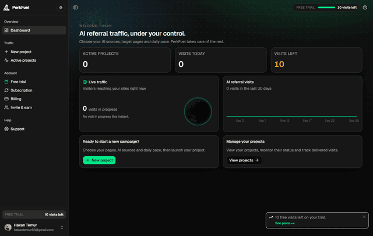373x236 pixels.
Task: Click the Dashboard grid icon
Action: (x=6, y=30)
